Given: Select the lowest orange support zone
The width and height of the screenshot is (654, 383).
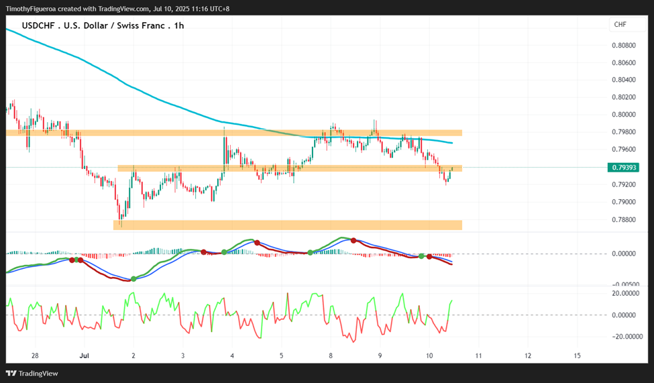Looking at the screenshot, I should pos(288,225).
